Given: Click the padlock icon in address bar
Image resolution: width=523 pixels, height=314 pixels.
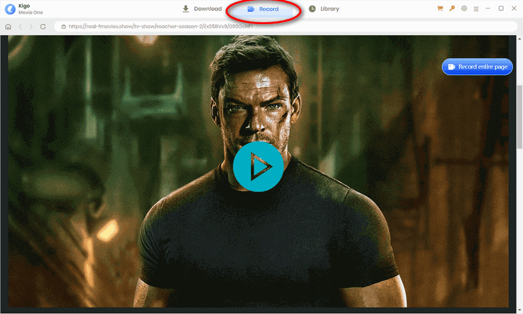Looking at the screenshot, I should click(x=63, y=27).
